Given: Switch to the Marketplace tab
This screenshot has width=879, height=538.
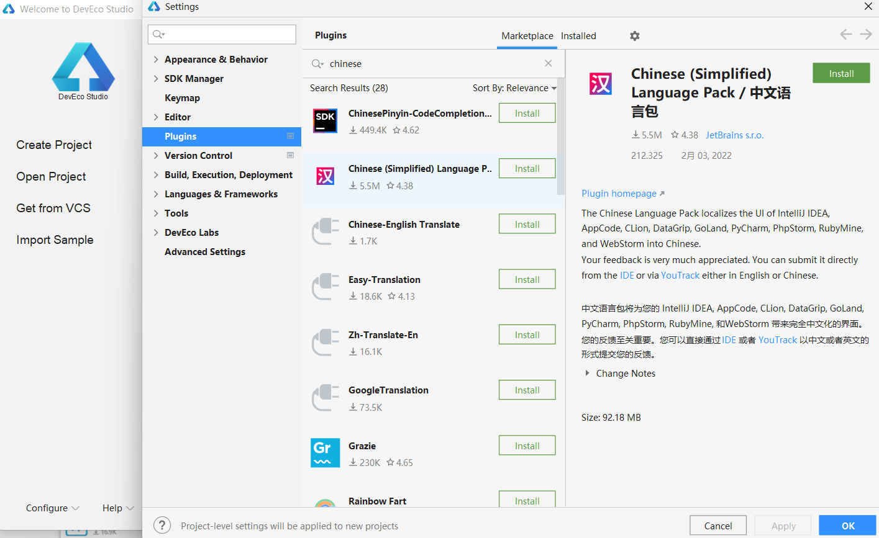Looking at the screenshot, I should [x=527, y=36].
